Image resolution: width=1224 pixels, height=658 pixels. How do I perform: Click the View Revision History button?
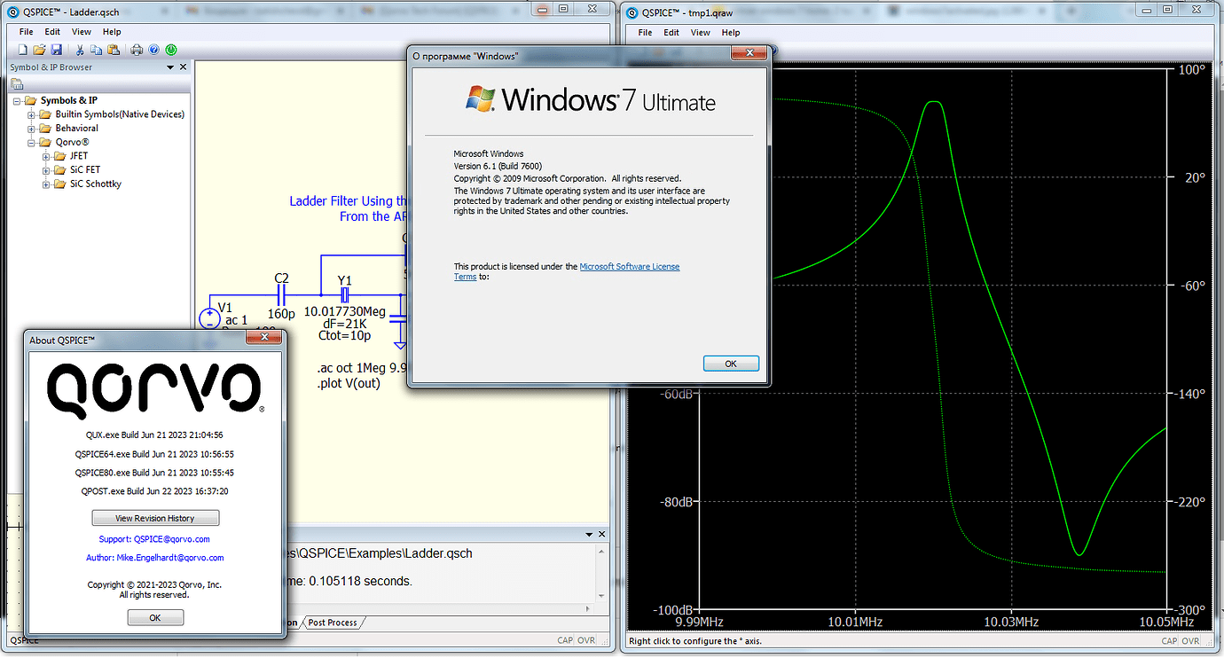(155, 518)
